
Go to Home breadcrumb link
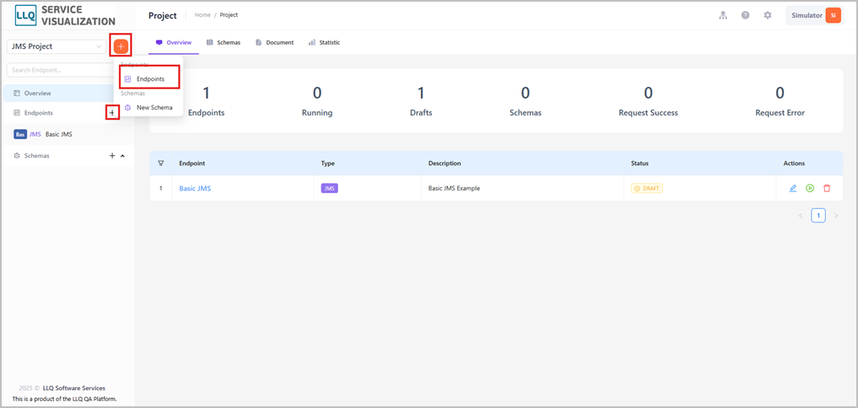click(x=202, y=15)
